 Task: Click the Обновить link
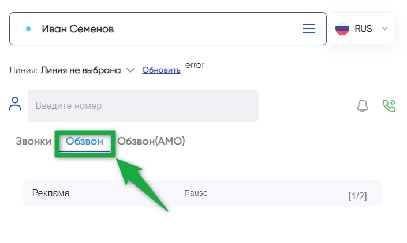click(161, 70)
